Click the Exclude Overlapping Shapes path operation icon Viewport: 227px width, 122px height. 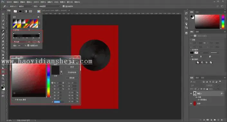(x=211, y=62)
